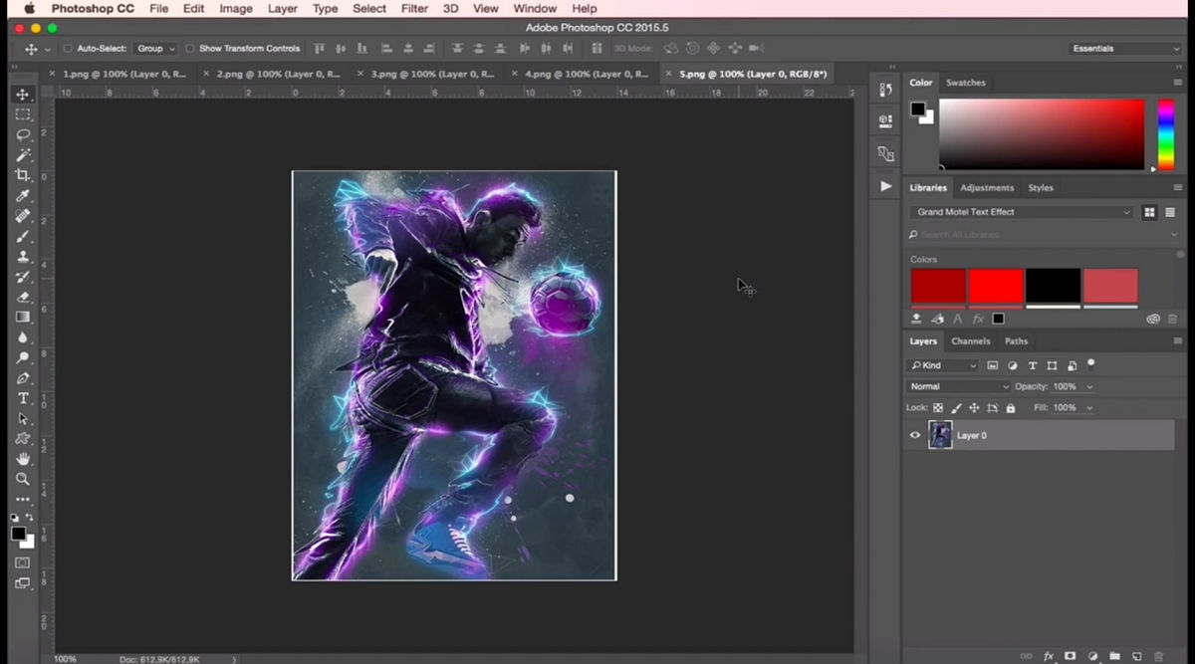
Task: Click the hue spectrum slider bar
Action: click(x=1165, y=134)
